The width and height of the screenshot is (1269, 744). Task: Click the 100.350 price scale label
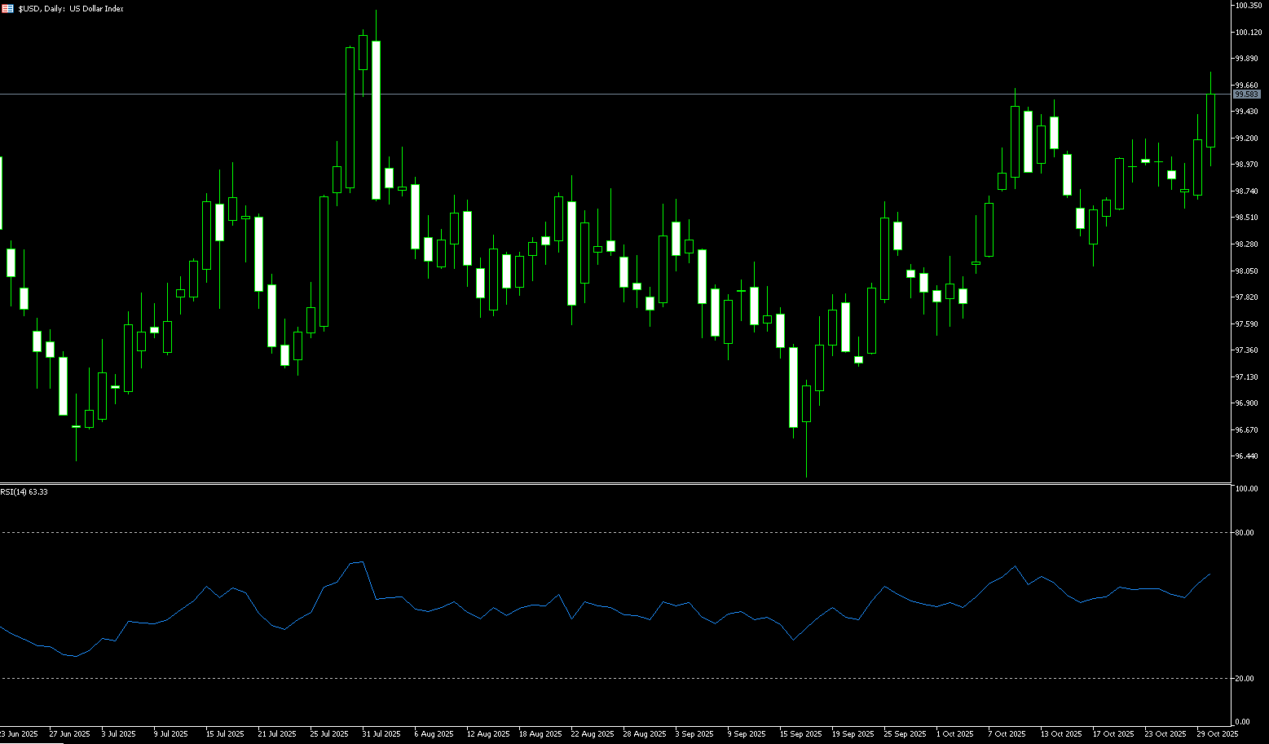tap(1248, 6)
